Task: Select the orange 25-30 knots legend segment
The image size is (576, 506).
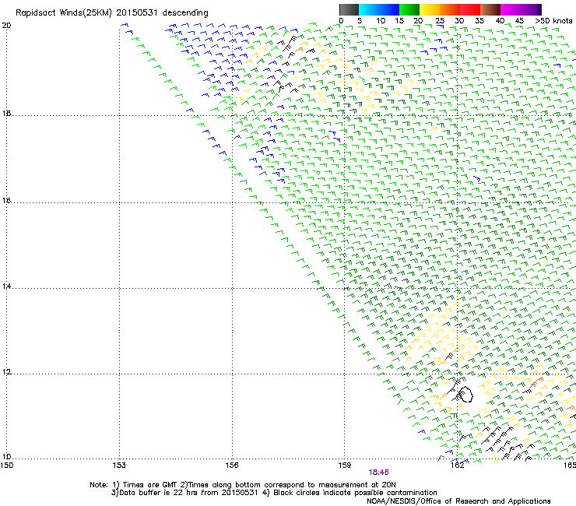Action: click(450, 9)
